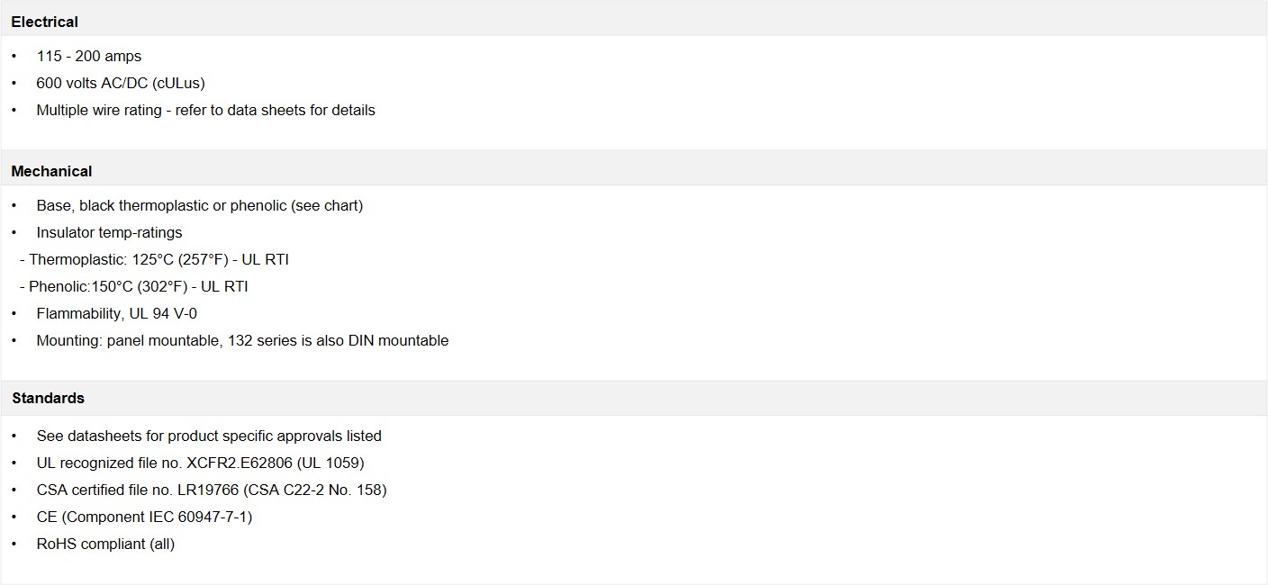1268x585 pixels.
Task: Click the bullet beside 115 - 200 amps
Action: (x=14, y=56)
